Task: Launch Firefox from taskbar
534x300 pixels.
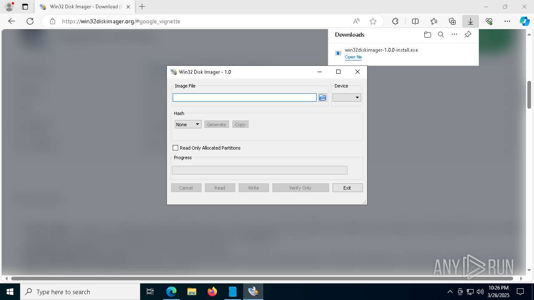Action: pyautogui.click(x=212, y=292)
